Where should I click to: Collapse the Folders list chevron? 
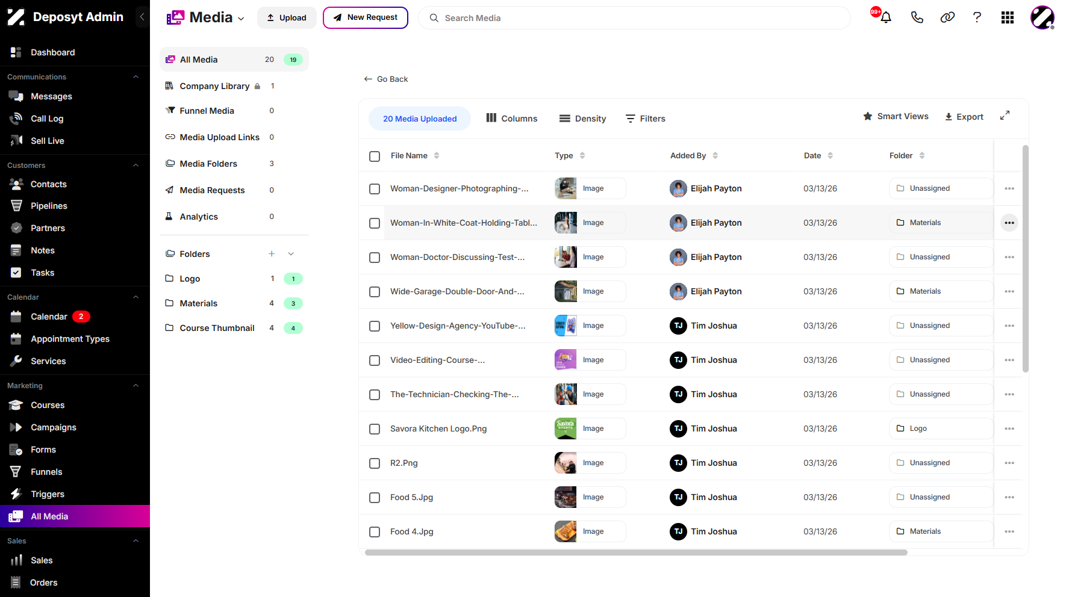pos(291,254)
